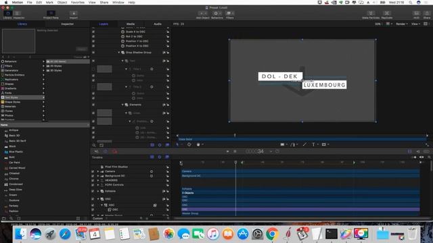The width and height of the screenshot is (433, 243).
Task: Toggle canvas full-screen expand icon
Action: coord(427,144)
